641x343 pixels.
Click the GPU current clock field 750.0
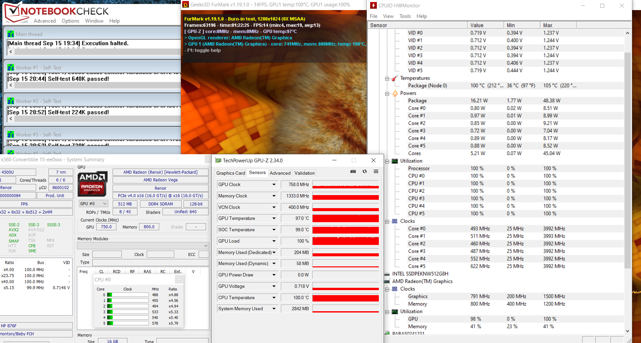pyautogui.click(x=106, y=227)
